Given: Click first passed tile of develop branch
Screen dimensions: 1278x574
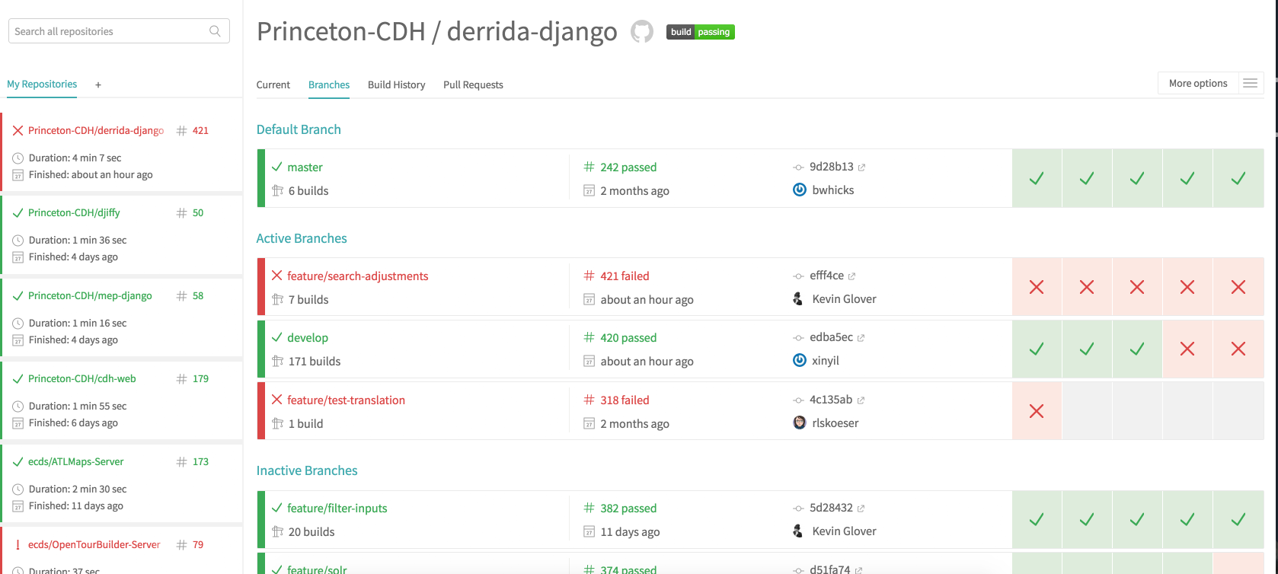Looking at the screenshot, I should (1037, 349).
